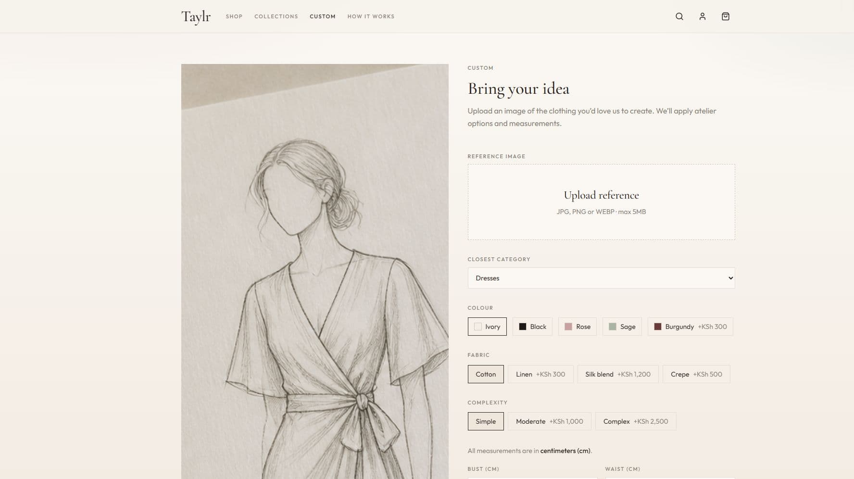The image size is (854, 479).
Task: Pick Burgundy colour (+KSh 300)
Action: point(691,327)
